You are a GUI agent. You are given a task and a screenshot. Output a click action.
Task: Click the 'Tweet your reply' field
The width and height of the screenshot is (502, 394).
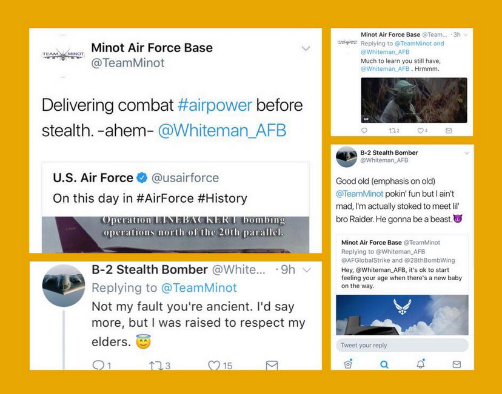click(x=402, y=345)
